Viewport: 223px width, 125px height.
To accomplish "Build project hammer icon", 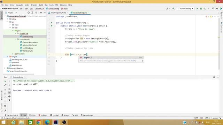I will pyautogui.click(x=173, y=9).
